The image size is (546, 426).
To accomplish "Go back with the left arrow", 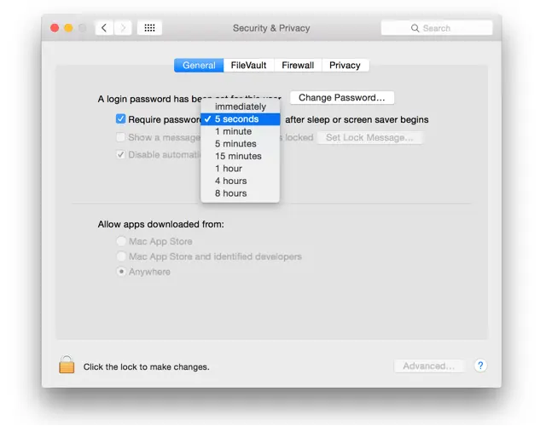I will point(104,28).
